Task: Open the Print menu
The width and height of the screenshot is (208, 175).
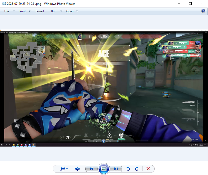Action: coord(23,11)
